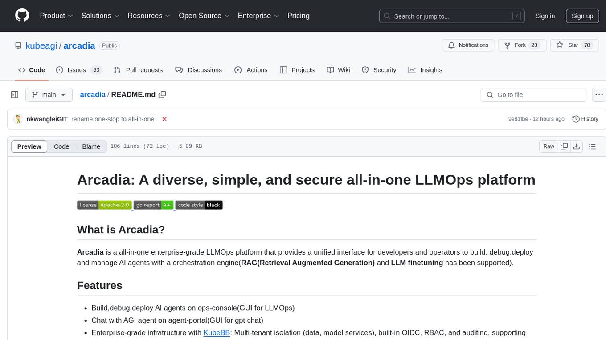Open the README outline
Viewport: 606px width, 340px height.
click(x=592, y=146)
